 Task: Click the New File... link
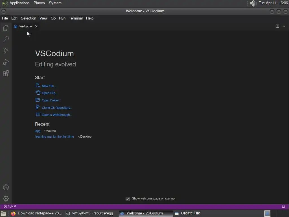49,86
